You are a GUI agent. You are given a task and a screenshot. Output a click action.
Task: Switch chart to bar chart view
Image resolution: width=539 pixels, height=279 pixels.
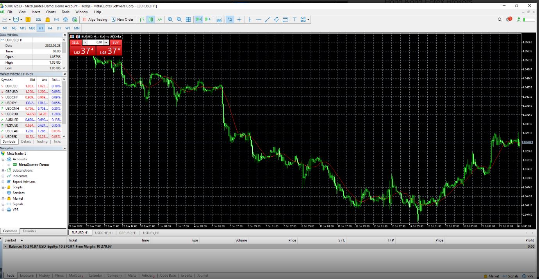click(141, 20)
